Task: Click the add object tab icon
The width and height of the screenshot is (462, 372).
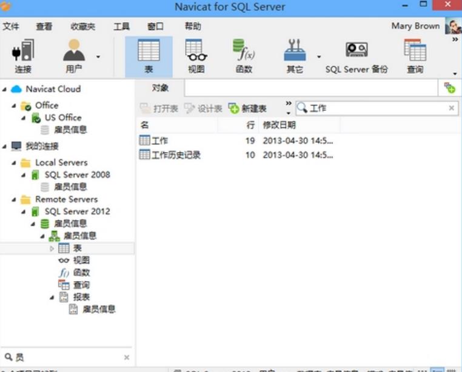Action: (x=450, y=88)
